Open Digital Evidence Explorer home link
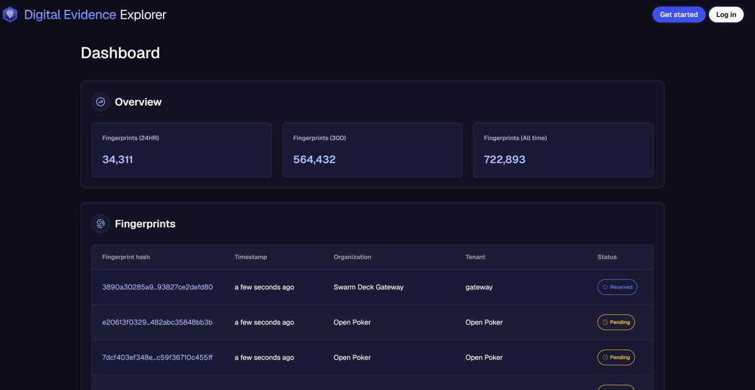The height and width of the screenshot is (390, 755). (85, 14)
